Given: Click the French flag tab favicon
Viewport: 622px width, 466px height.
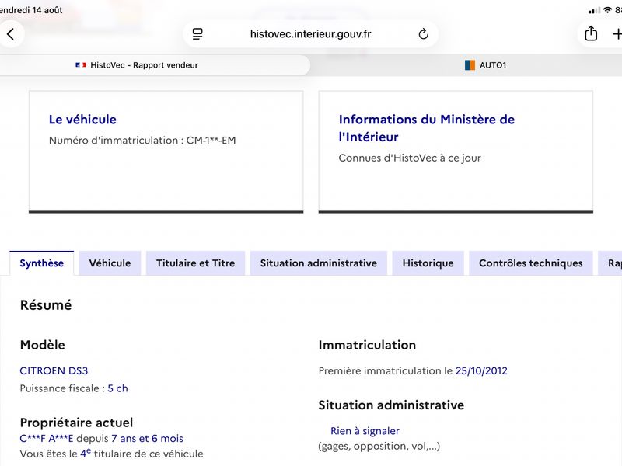Looking at the screenshot, I should click(x=81, y=65).
